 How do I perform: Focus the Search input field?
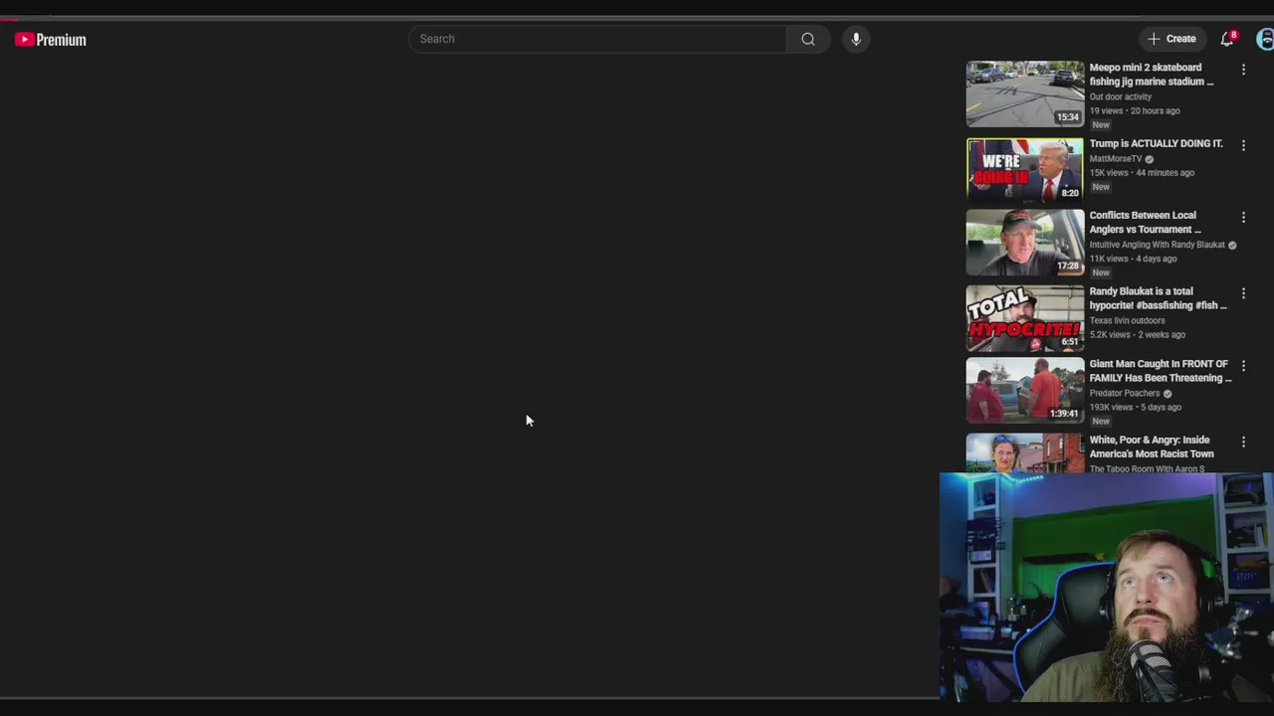[597, 39]
